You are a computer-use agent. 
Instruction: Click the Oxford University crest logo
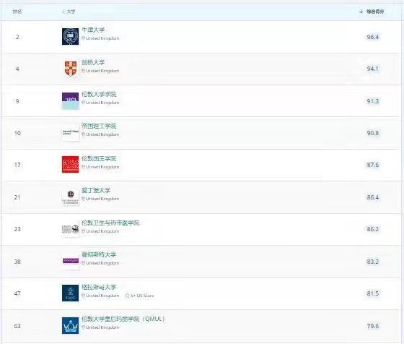[x=71, y=36]
